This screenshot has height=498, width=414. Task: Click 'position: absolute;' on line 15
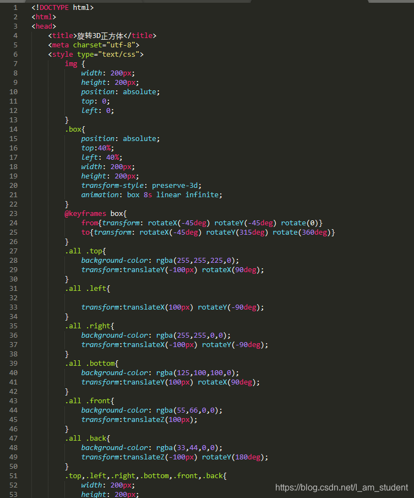[x=121, y=138]
